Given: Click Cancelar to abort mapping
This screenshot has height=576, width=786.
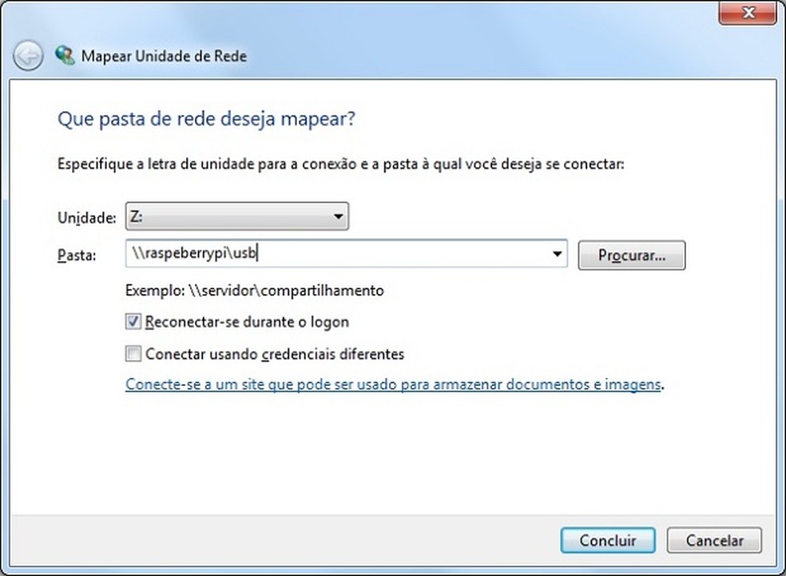Looking at the screenshot, I should tap(713, 540).
